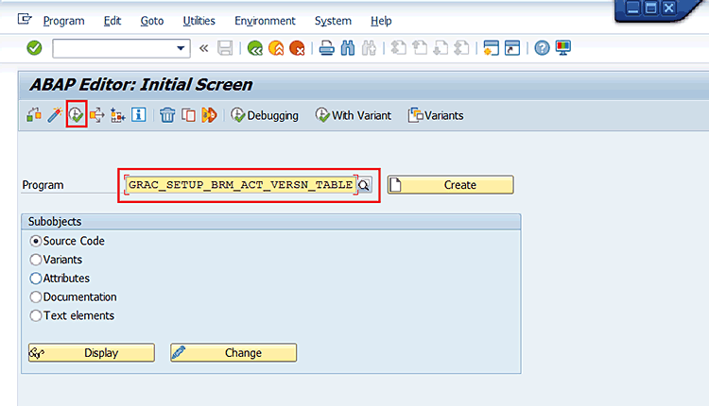Image resolution: width=709 pixels, height=406 pixels.
Task: Select the Documentation radio button
Action: (x=36, y=297)
